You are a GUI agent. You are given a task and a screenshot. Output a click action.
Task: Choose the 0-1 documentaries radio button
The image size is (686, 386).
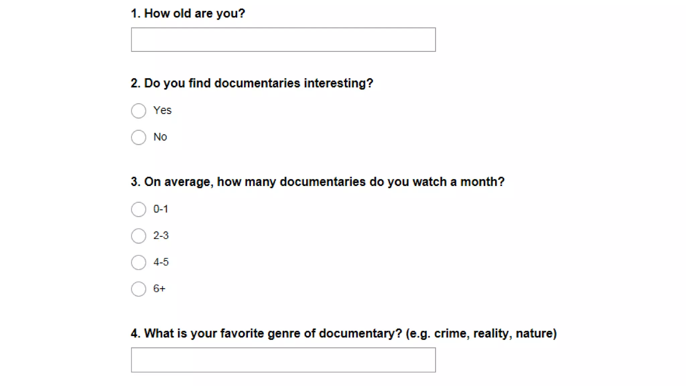[138, 209]
